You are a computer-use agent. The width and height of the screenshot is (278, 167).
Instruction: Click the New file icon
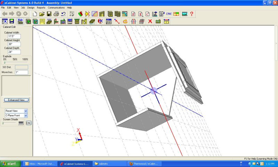(35, 14)
